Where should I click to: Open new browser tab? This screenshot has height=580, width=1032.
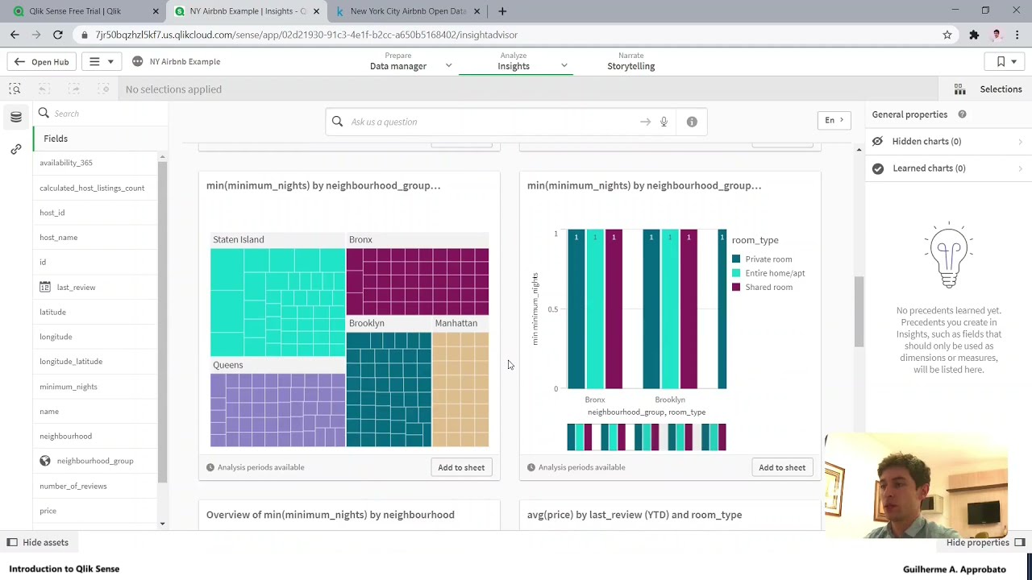(502, 11)
